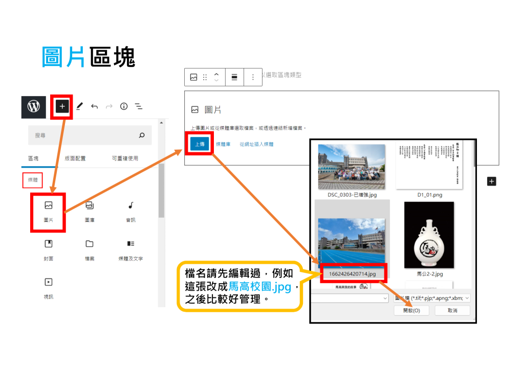The width and height of the screenshot is (524, 370).
Task: Insert the 圖片 image block
Action: pyautogui.click(x=48, y=211)
